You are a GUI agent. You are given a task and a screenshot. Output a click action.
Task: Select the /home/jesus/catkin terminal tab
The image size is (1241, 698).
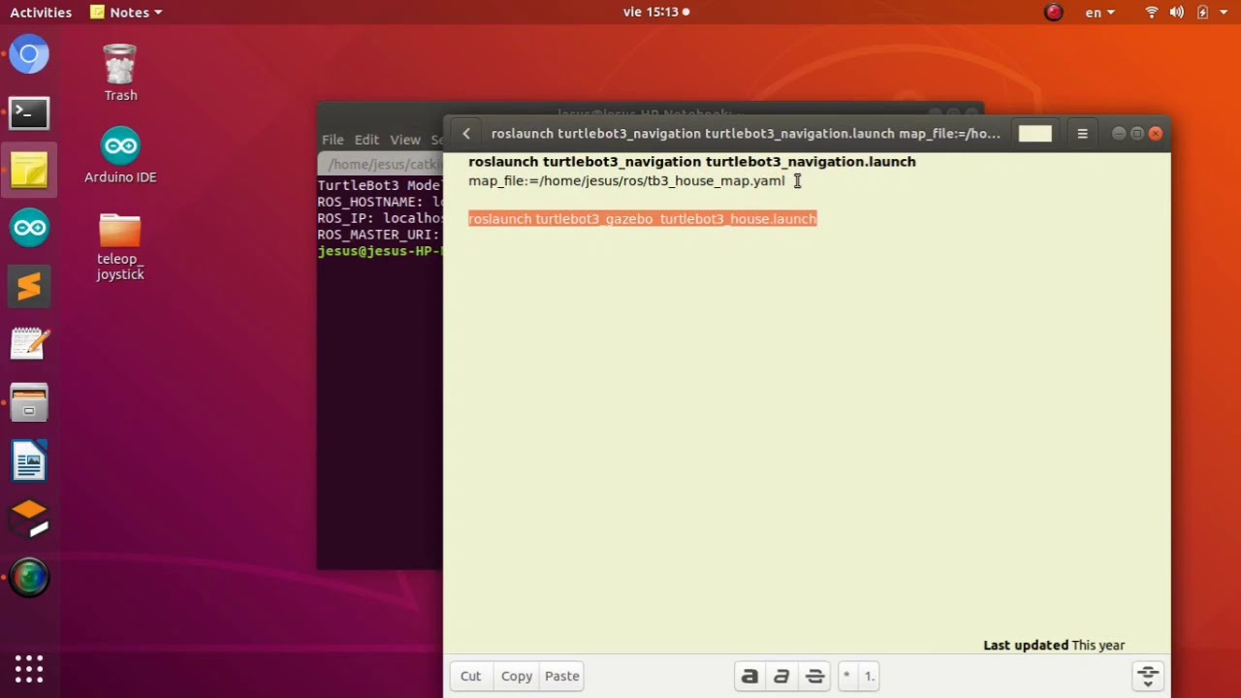tap(382, 164)
